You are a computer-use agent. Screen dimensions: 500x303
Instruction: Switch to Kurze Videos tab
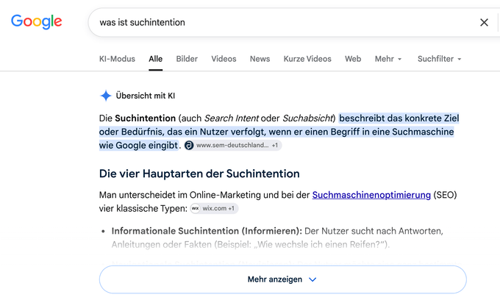click(x=307, y=59)
